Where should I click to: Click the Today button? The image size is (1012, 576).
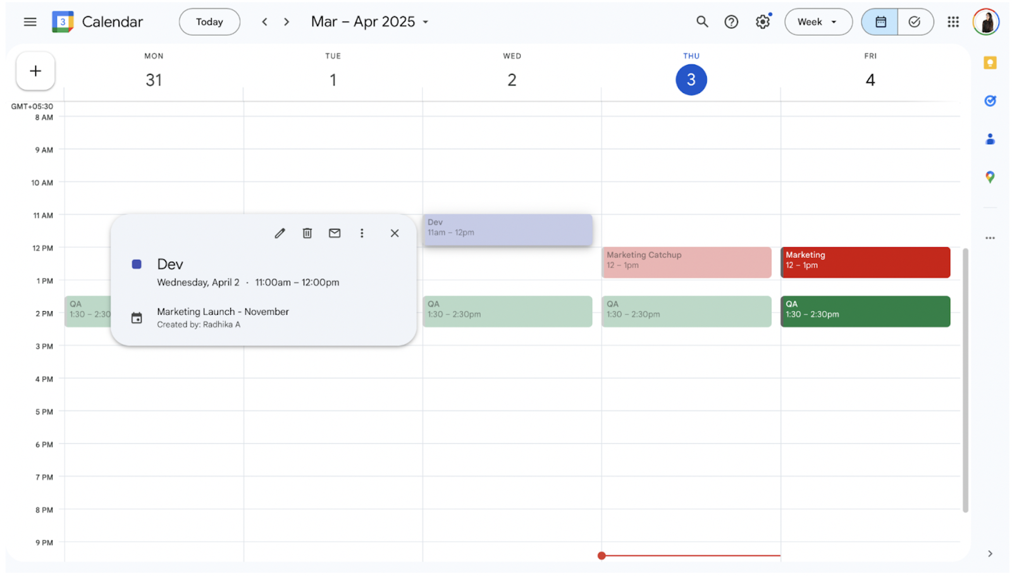pyautogui.click(x=209, y=22)
